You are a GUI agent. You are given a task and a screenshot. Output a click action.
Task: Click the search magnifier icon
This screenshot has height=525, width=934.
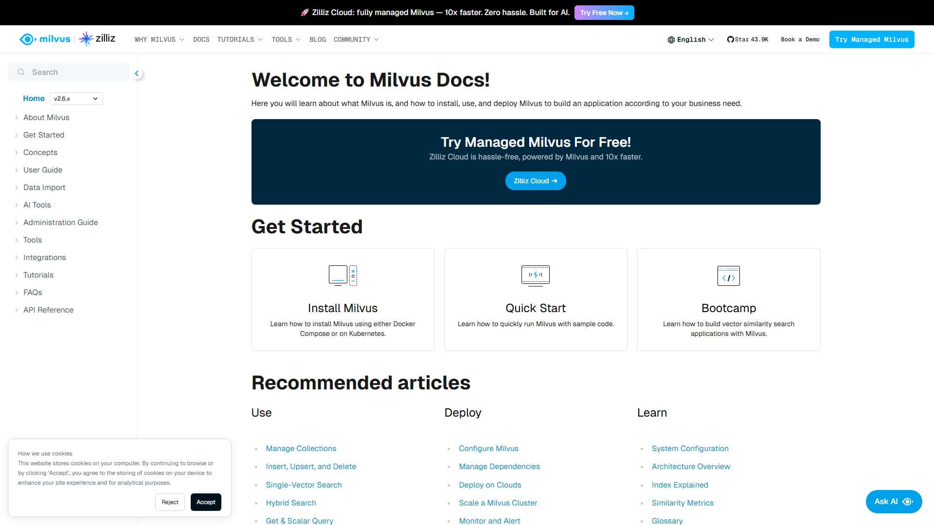point(21,72)
